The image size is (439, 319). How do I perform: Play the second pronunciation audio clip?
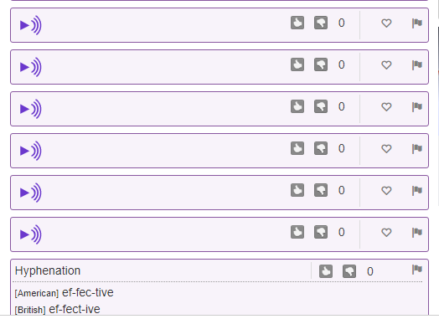tap(31, 67)
